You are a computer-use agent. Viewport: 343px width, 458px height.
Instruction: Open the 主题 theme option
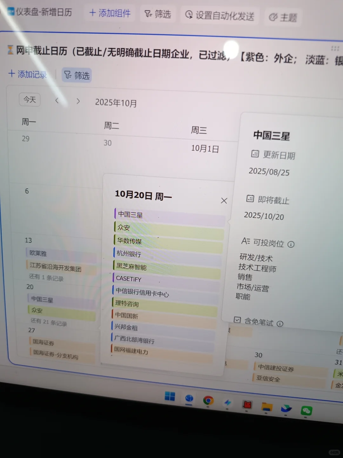[x=283, y=17]
